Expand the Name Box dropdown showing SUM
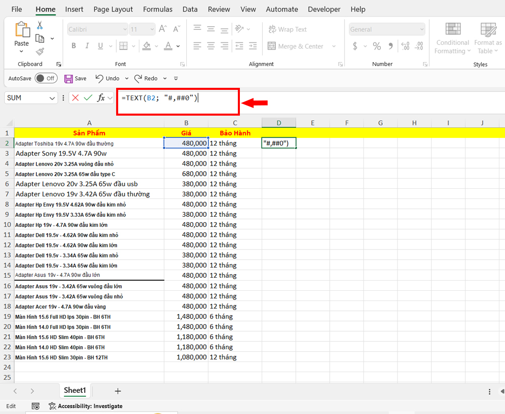This screenshot has width=505, height=414. 52,98
